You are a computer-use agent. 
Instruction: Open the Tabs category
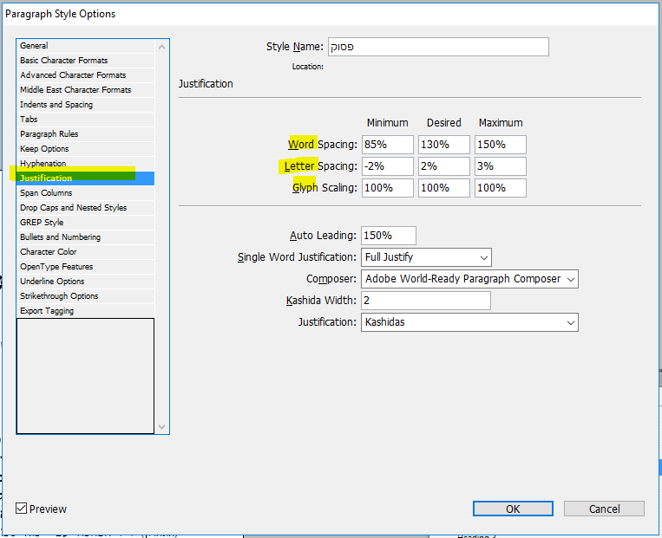(x=85, y=120)
